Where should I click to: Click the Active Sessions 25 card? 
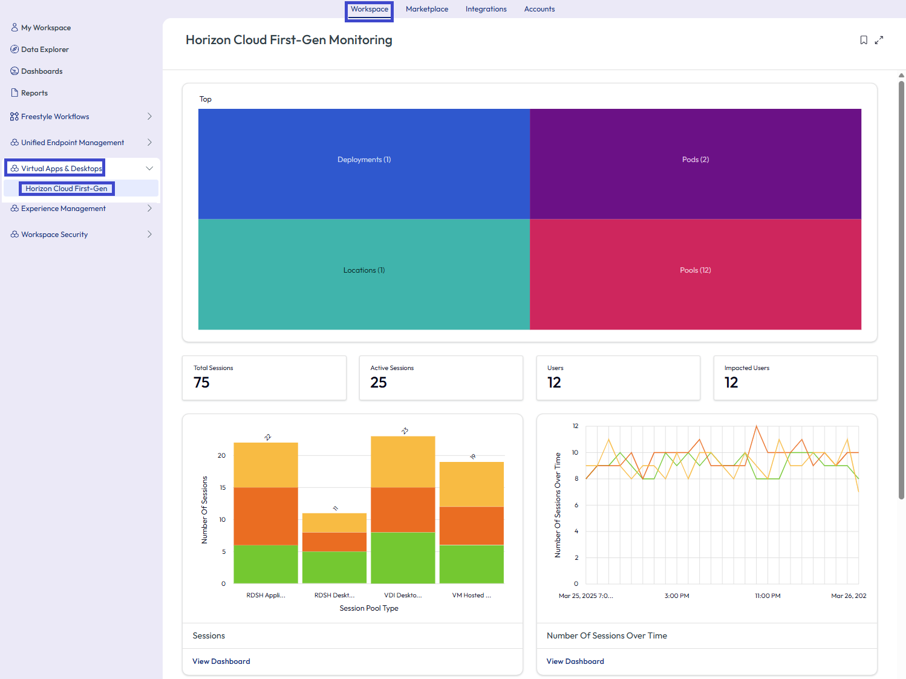[441, 378]
